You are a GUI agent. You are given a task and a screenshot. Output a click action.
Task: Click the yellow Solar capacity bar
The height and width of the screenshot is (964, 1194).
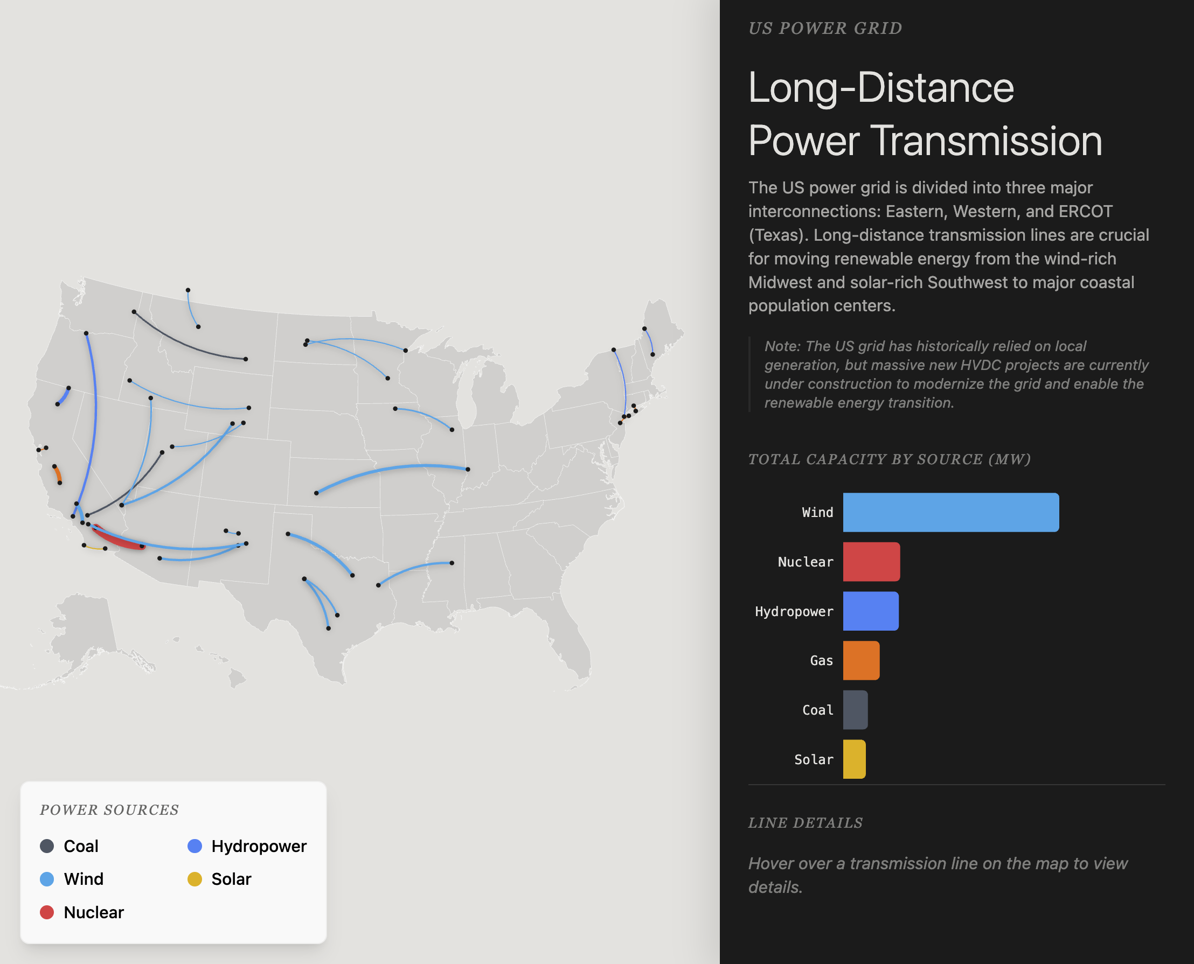tap(853, 759)
